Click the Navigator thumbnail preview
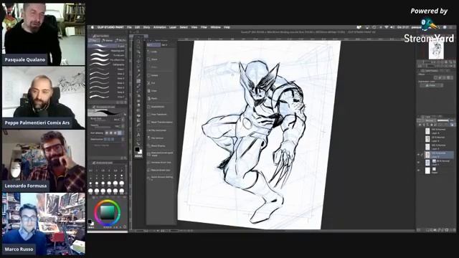459x258 pixels. (x=436, y=49)
